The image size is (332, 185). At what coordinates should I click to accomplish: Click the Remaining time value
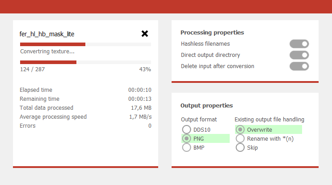139,99
